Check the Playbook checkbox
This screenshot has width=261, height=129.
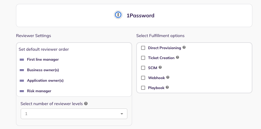click(x=143, y=88)
